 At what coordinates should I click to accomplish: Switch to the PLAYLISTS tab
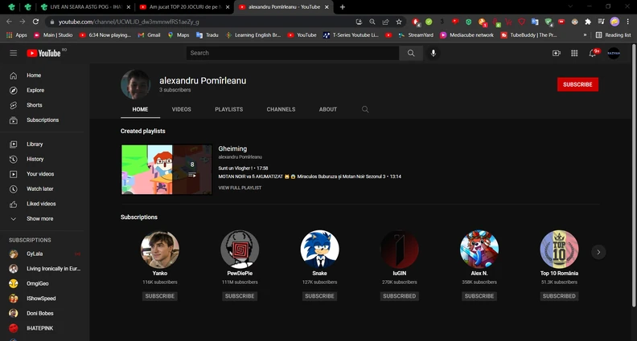tap(228, 109)
